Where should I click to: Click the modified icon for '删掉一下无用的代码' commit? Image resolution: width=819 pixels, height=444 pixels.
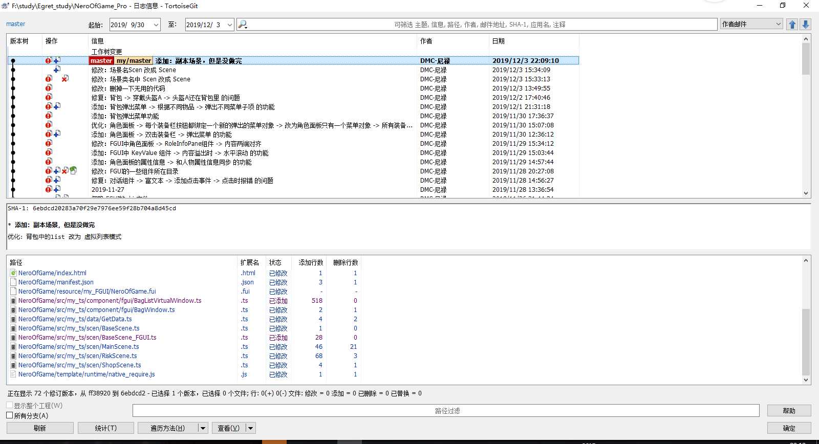pyautogui.click(x=49, y=88)
